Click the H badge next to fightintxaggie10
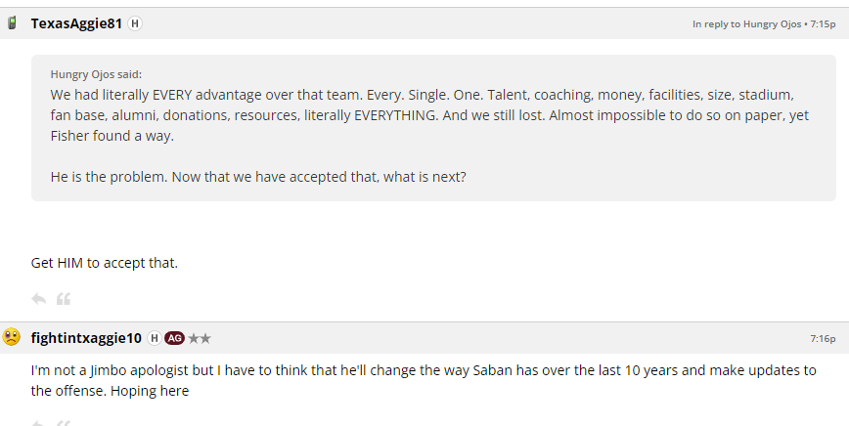 click(154, 338)
